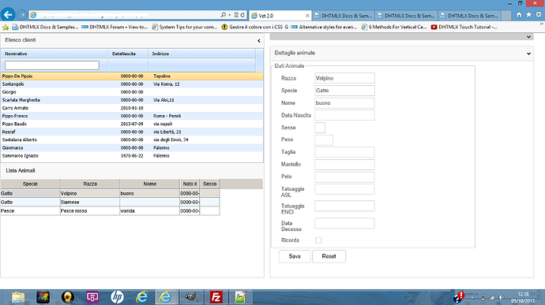This screenshot has width=545, height=305.
Task: Open 6 Methods For Vertical Ce... bookmark
Action: pos(394,27)
